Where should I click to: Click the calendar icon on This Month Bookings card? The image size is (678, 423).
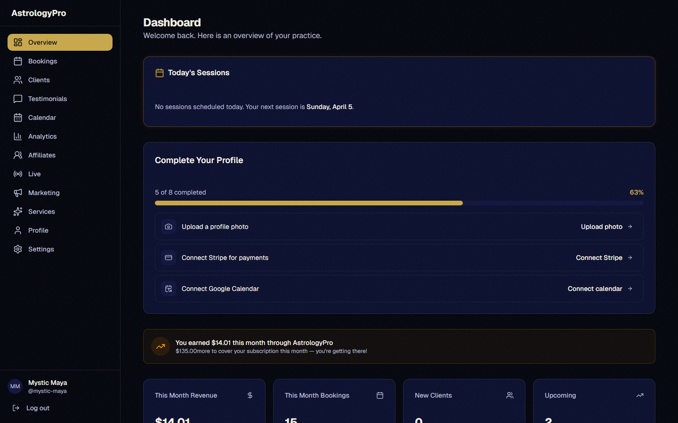380,395
